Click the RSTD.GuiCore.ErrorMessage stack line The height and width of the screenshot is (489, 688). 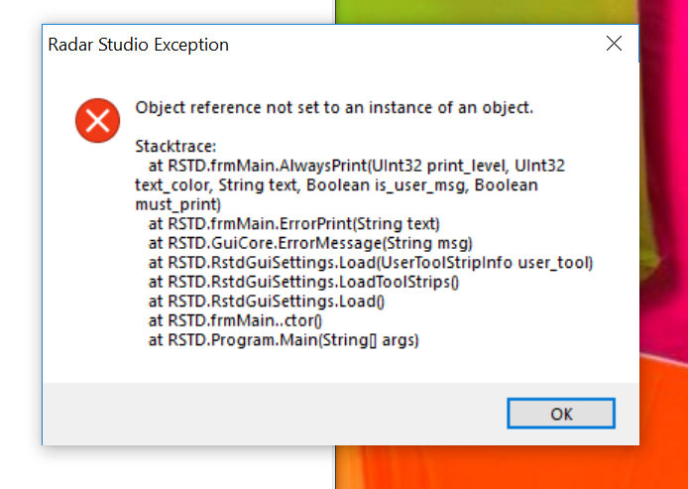tap(310, 243)
